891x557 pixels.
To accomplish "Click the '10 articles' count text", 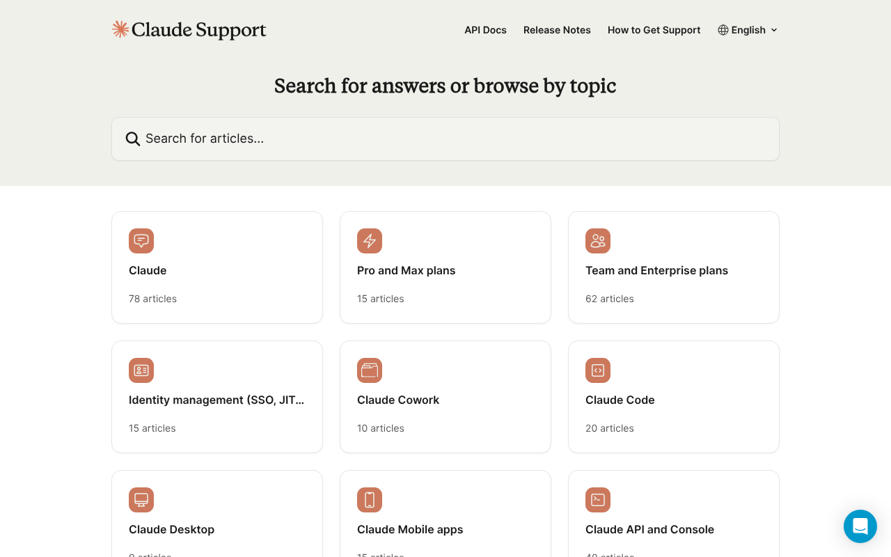I will (x=381, y=428).
